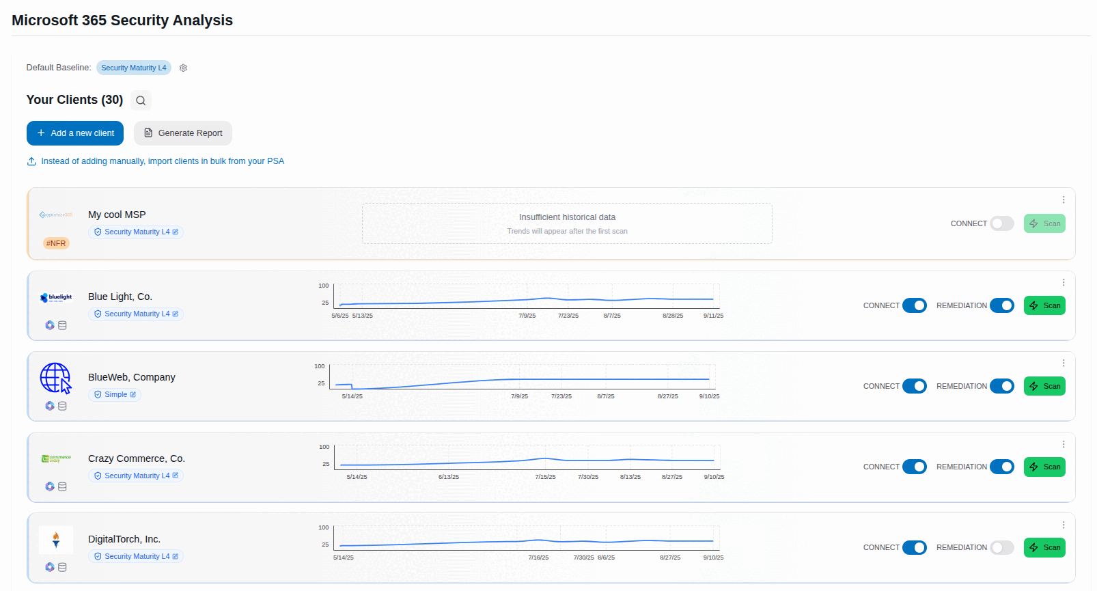Toggle REMEDIATION for BlueWeb, Company

[1002, 386]
